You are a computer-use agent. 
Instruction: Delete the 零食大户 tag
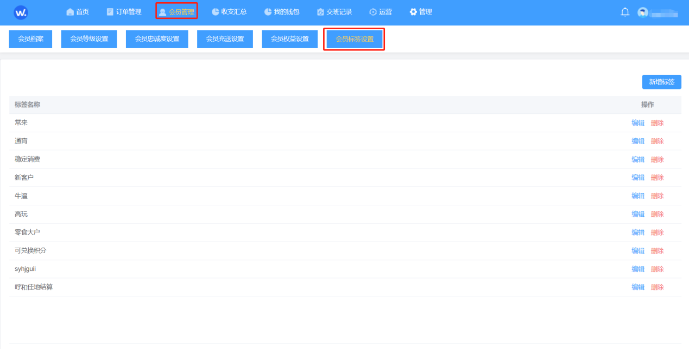point(657,232)
